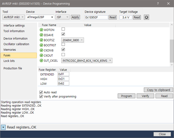Toggle Verify after programming checkbox

tap(41, 97)
